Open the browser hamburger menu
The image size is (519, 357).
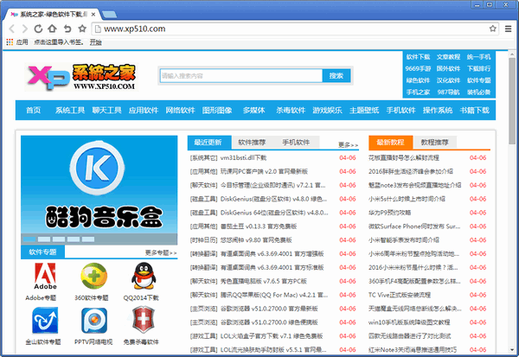508,29
